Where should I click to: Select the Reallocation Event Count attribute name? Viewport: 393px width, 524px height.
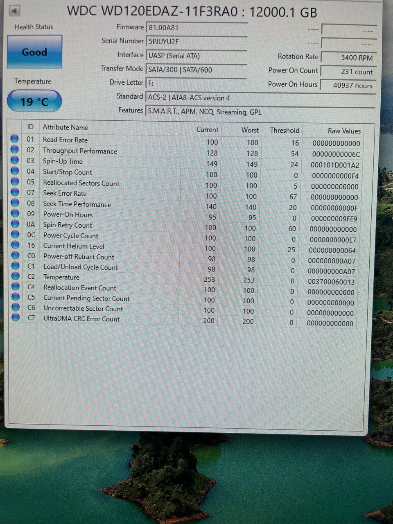click(x=80, y=288)
